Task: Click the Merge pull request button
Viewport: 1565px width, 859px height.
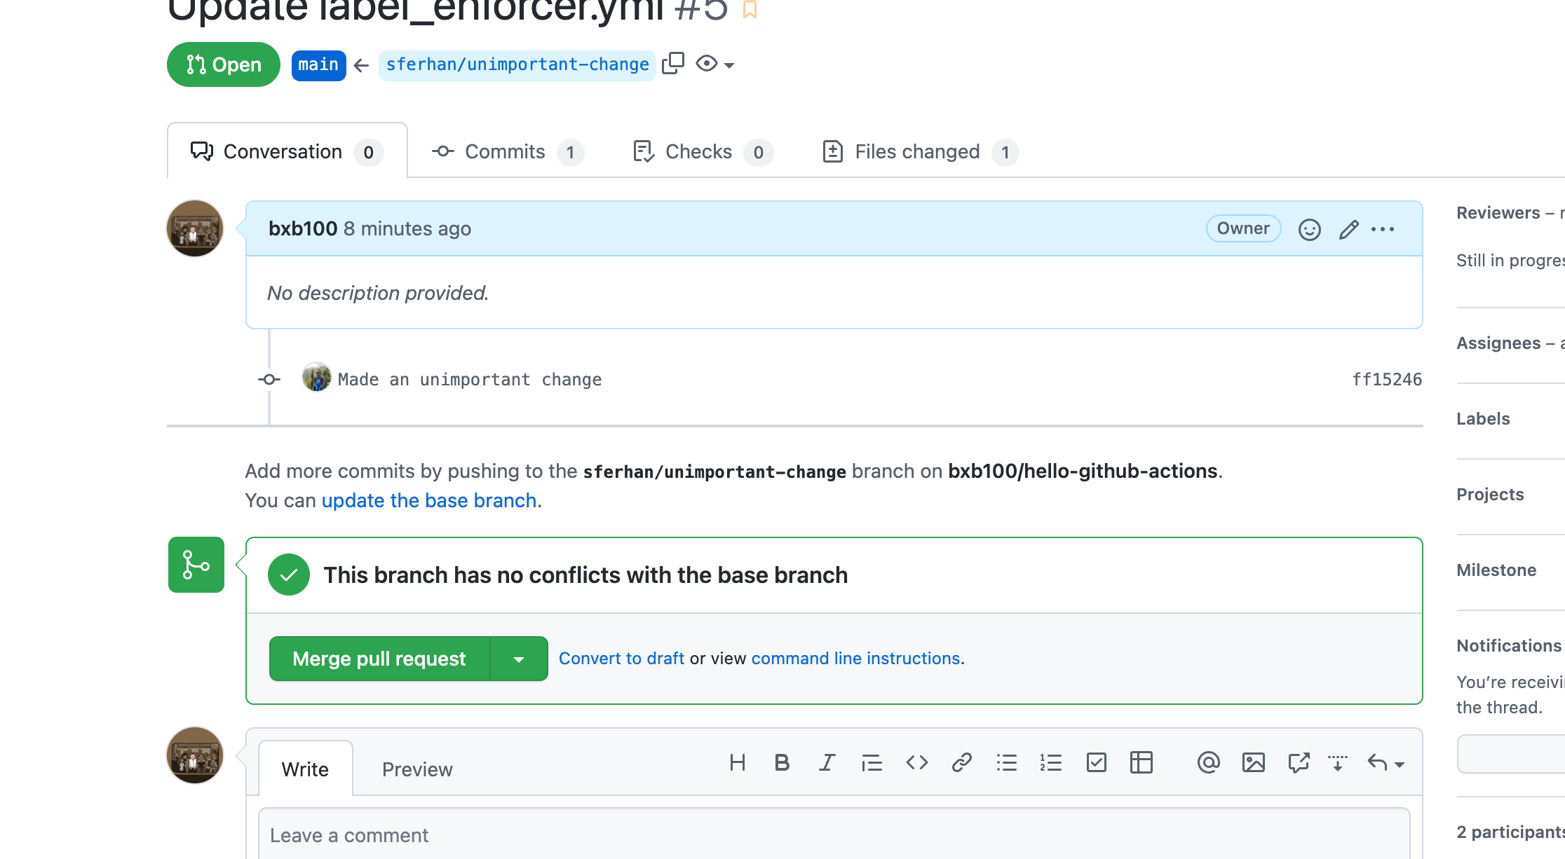Action: point(379,658)
